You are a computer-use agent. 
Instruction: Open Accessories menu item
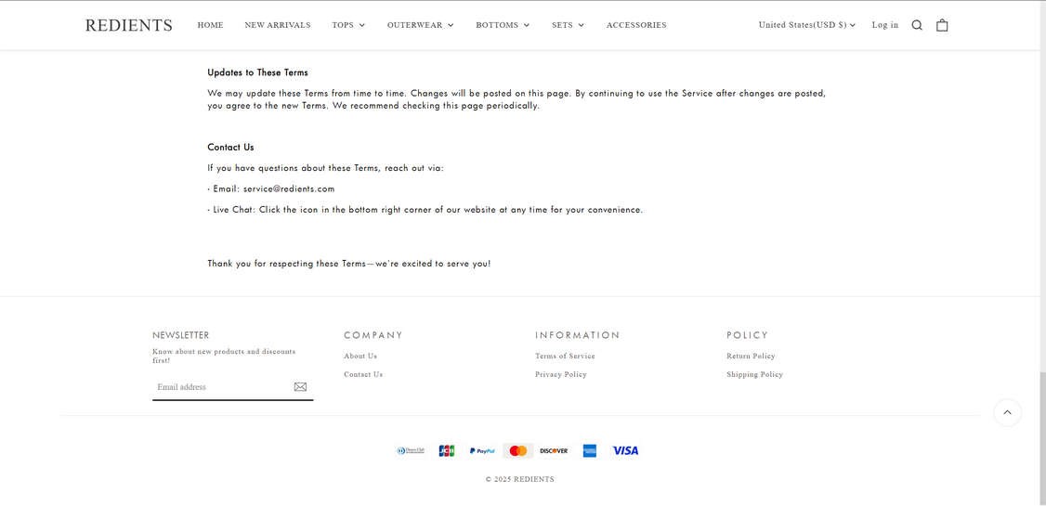636,25
